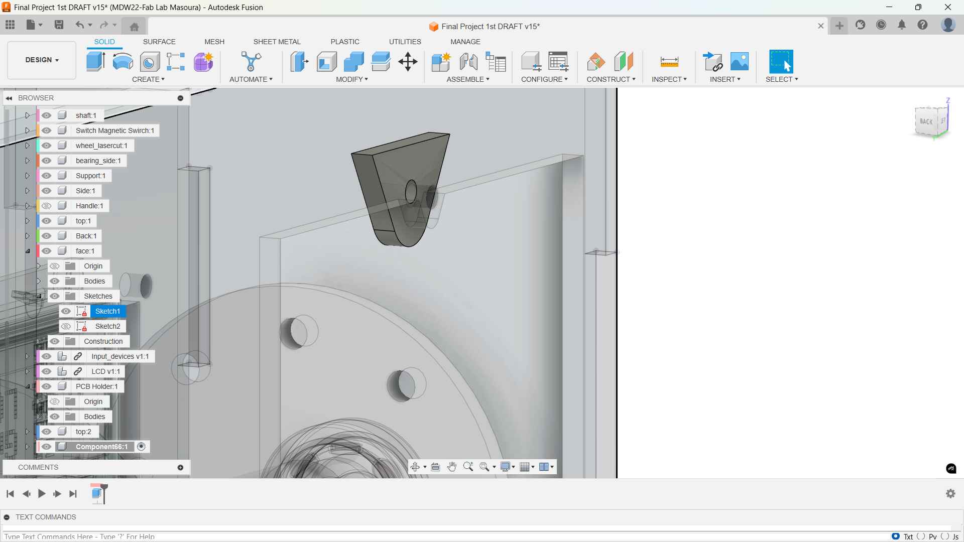Switch to the UTILITIES tab
Viewport: 964px width, 542px height.
point(405,42)
